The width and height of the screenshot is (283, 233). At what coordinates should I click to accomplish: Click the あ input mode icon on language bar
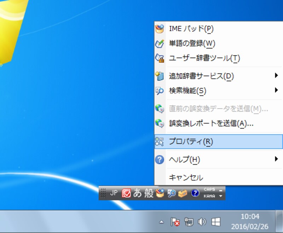point(137,193)
